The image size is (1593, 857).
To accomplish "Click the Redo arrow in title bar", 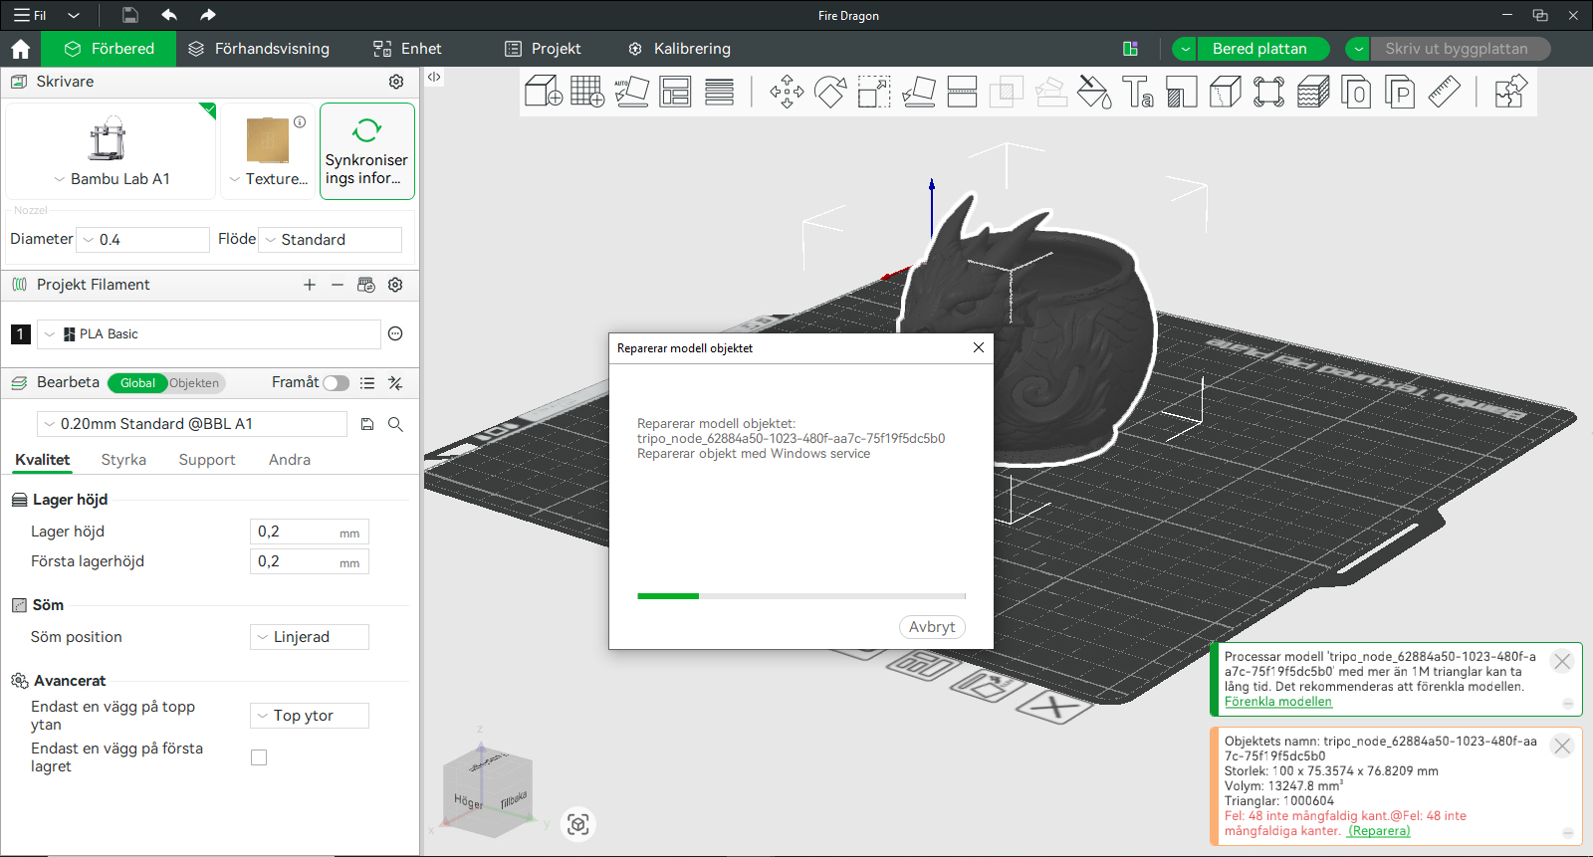I will [207, 15].
